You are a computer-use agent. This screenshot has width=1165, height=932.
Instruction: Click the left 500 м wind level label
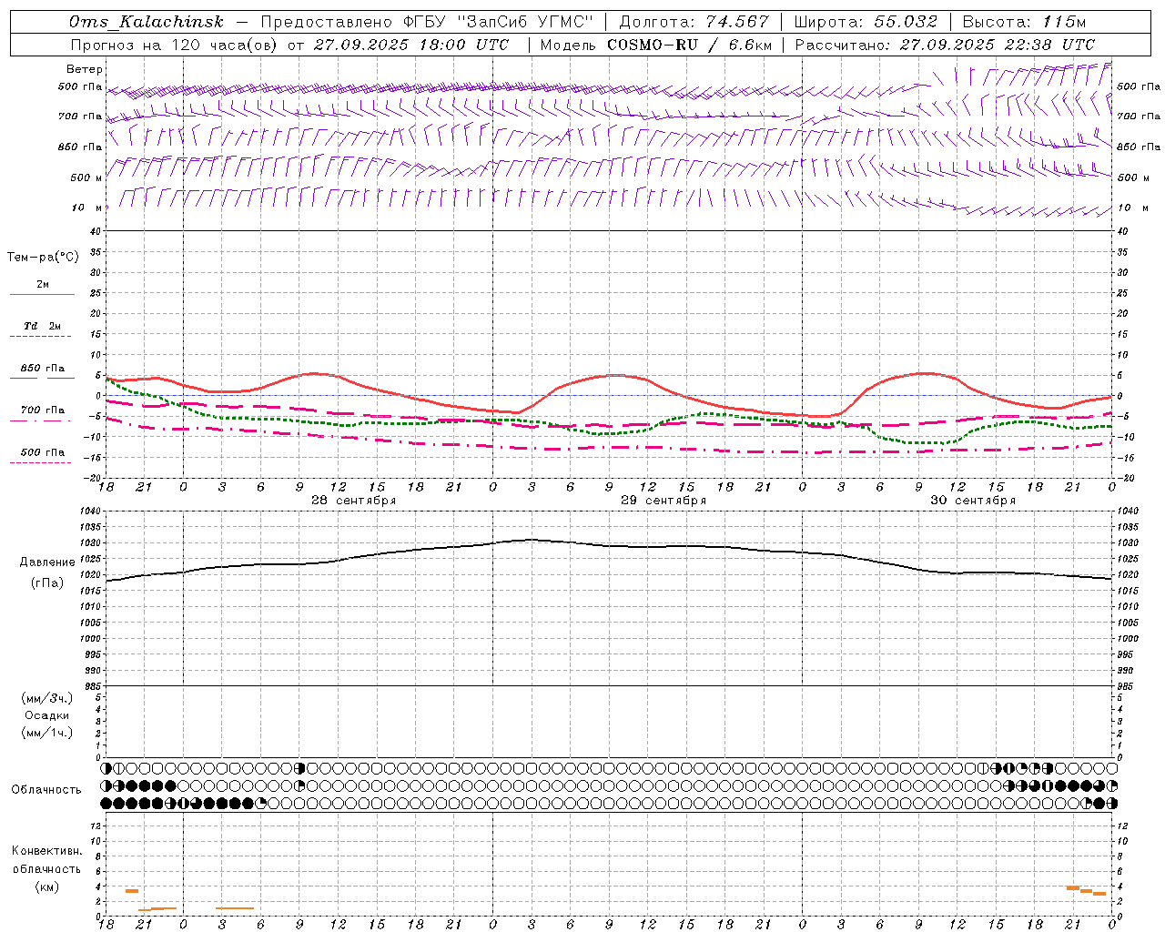[86, 177]
